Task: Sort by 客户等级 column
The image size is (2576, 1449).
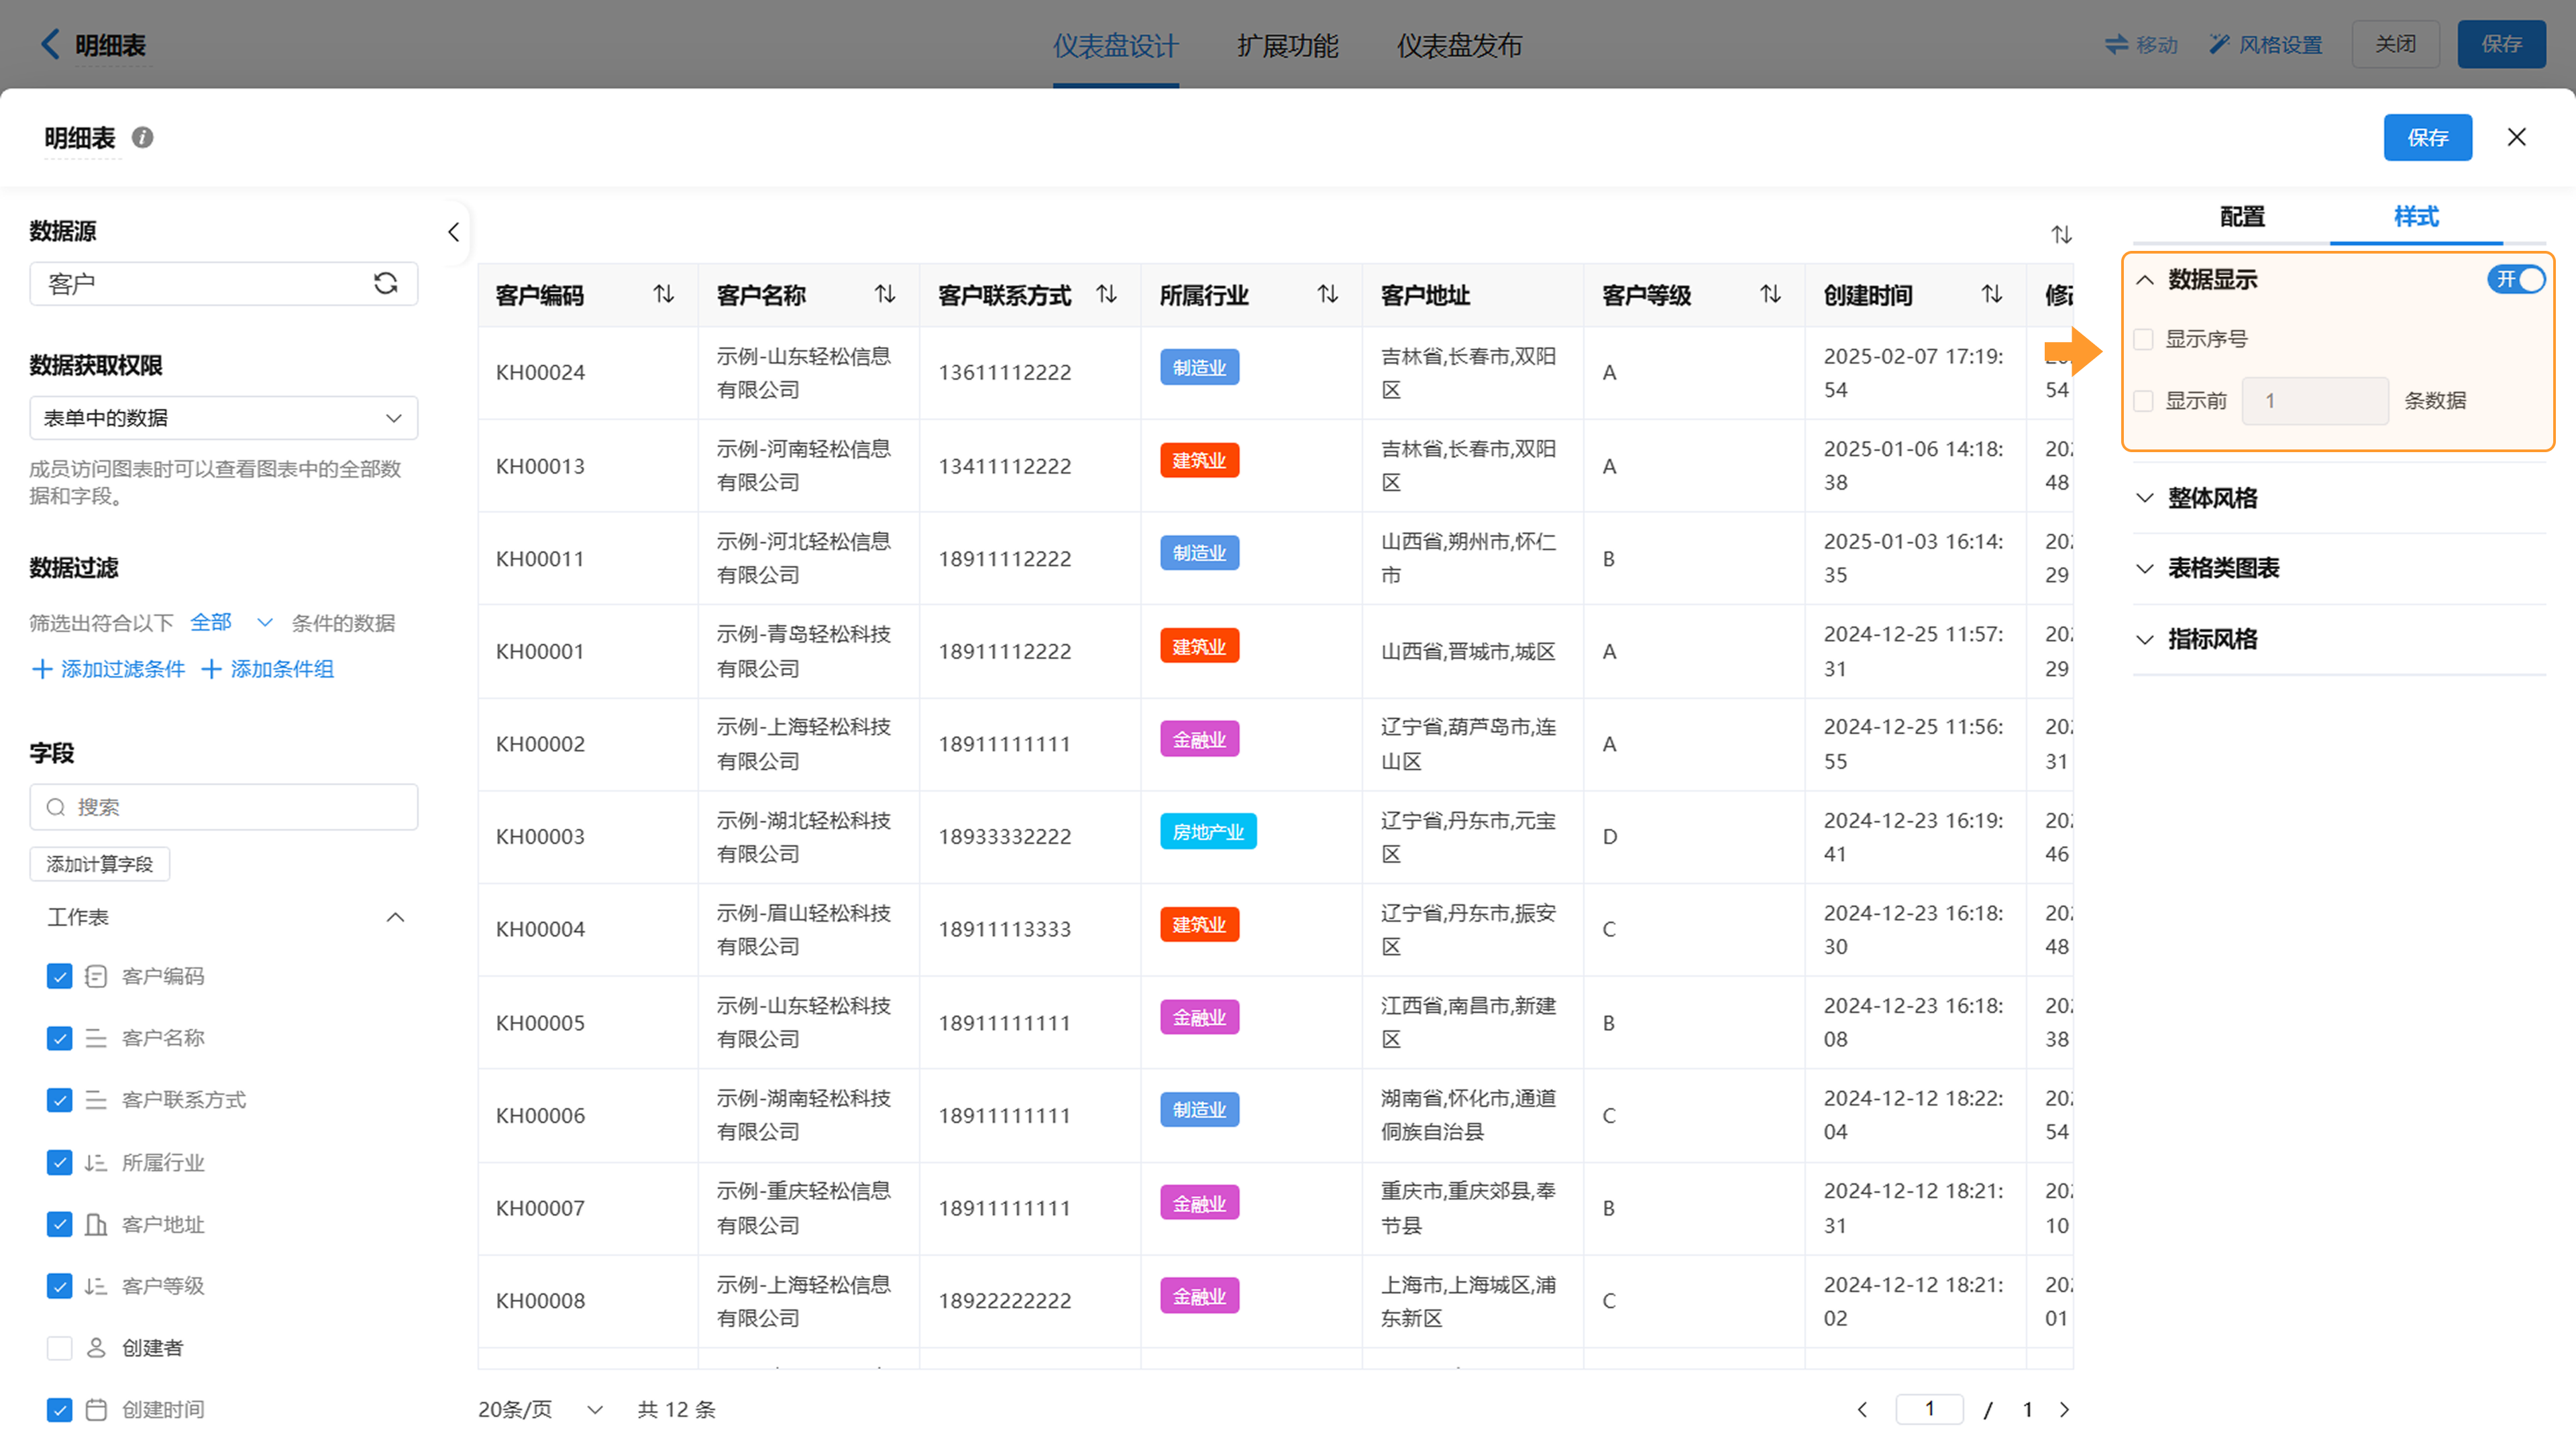Action: point(1771,294)
